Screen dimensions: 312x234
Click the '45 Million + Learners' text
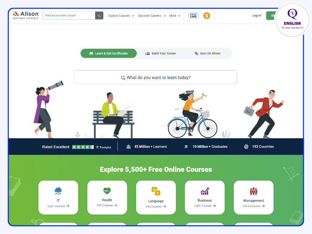pyautogui.click(x=151, y=147)
